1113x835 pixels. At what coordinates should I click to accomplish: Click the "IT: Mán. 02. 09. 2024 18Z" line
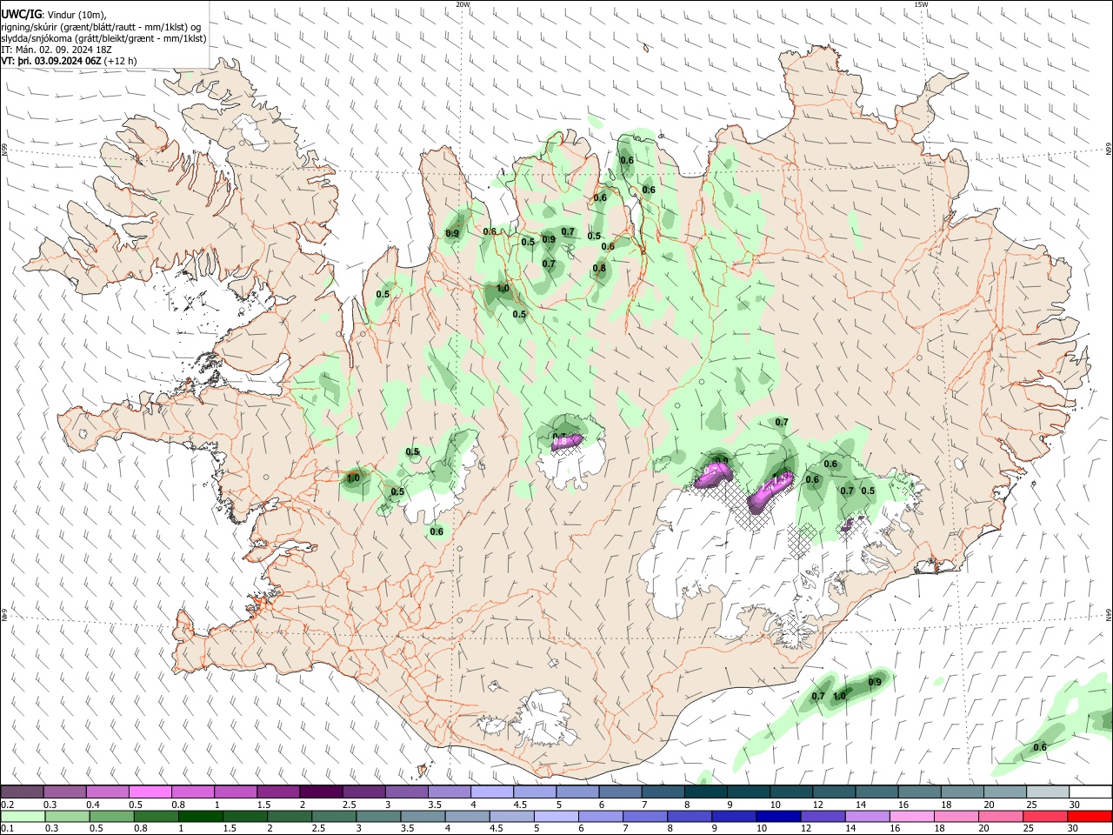(x=56, y=50)
